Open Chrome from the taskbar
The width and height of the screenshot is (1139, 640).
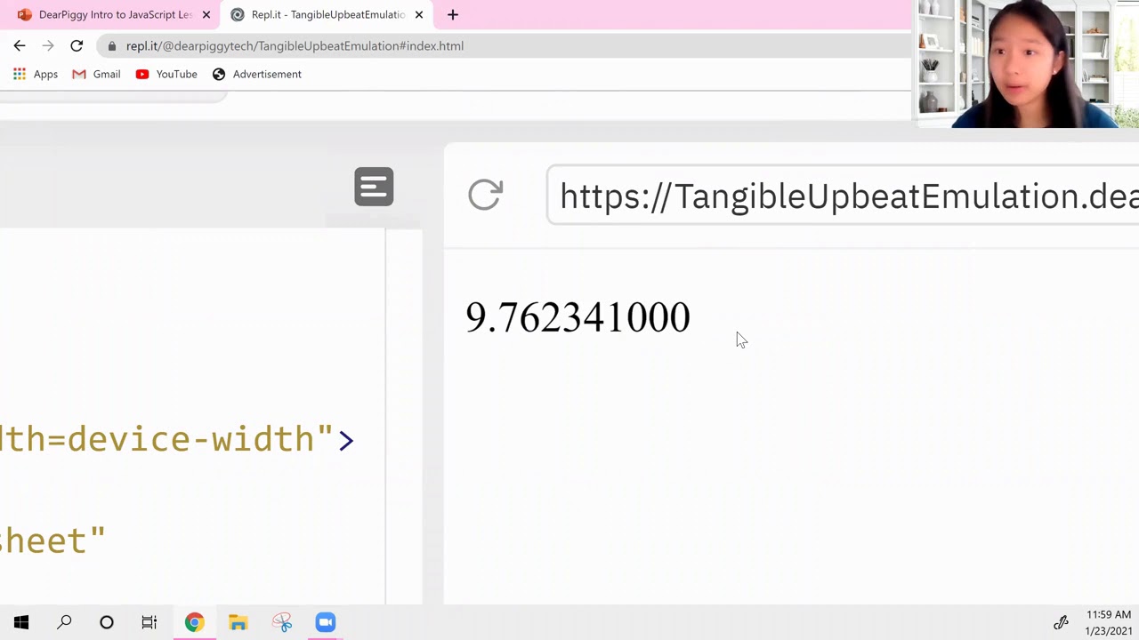(194, 622)
